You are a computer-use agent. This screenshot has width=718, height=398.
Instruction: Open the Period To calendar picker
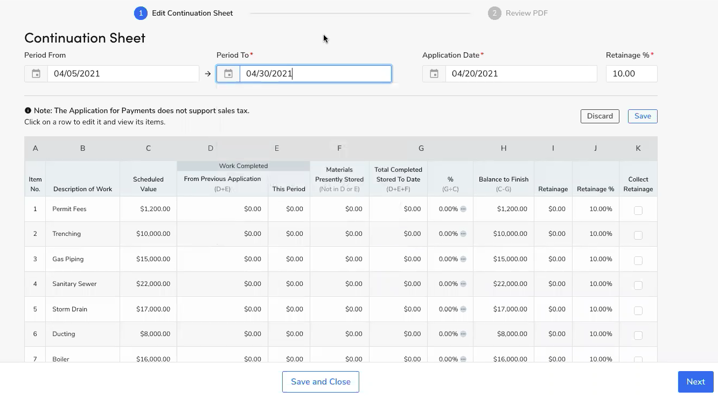[228, 73]
